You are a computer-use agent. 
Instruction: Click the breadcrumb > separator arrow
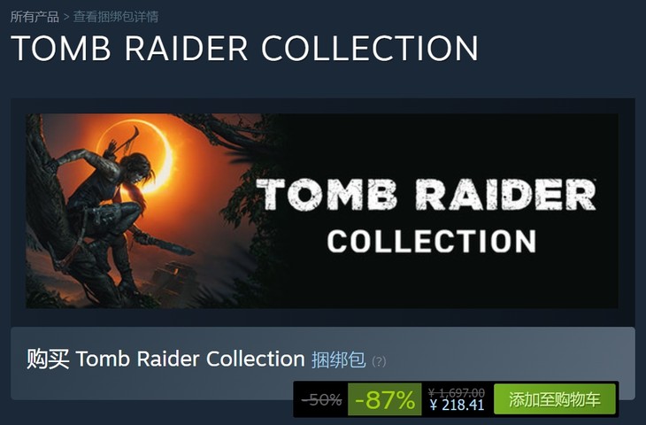tap(65, 18)
